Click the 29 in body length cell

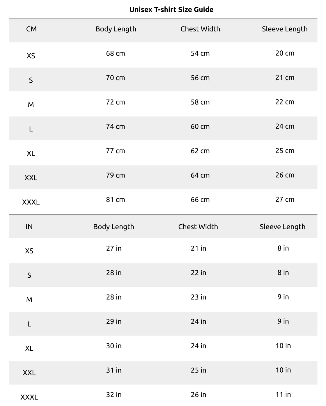click(x=114, y=322)
